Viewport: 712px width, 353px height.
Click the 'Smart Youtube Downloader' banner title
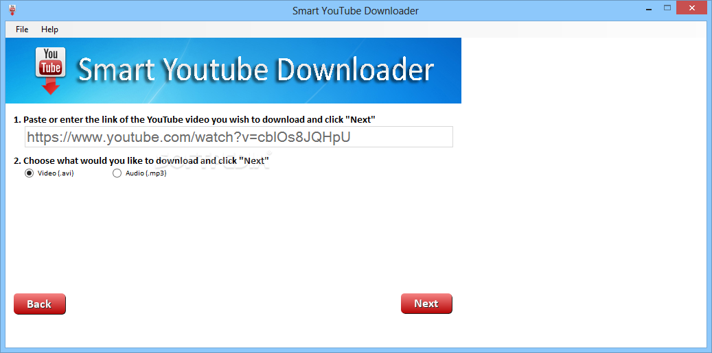pyautogui.click(x=255, y=71)
